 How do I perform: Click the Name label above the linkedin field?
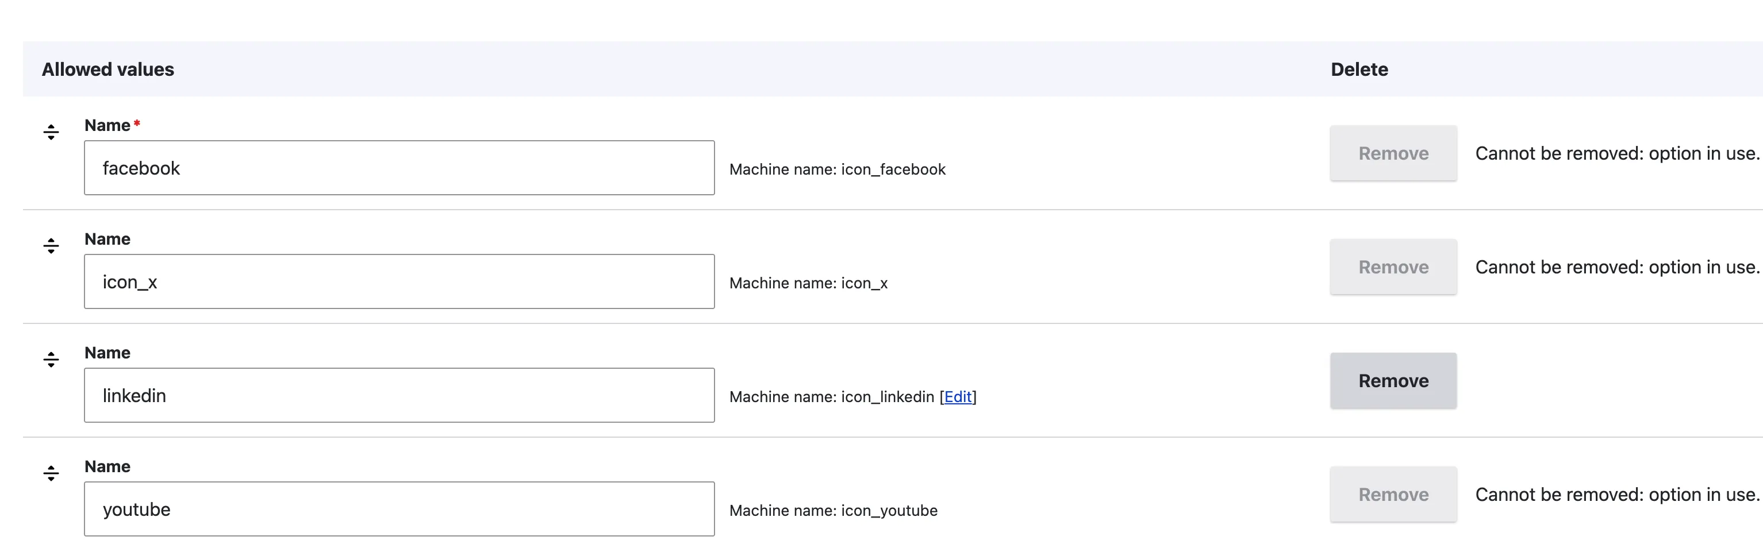pyautogui.click(x=107, y=353)
